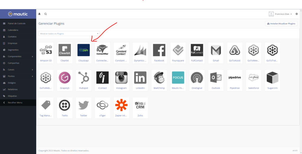
Task: Open the Pipedrive plugin
Action: point(234,81)
